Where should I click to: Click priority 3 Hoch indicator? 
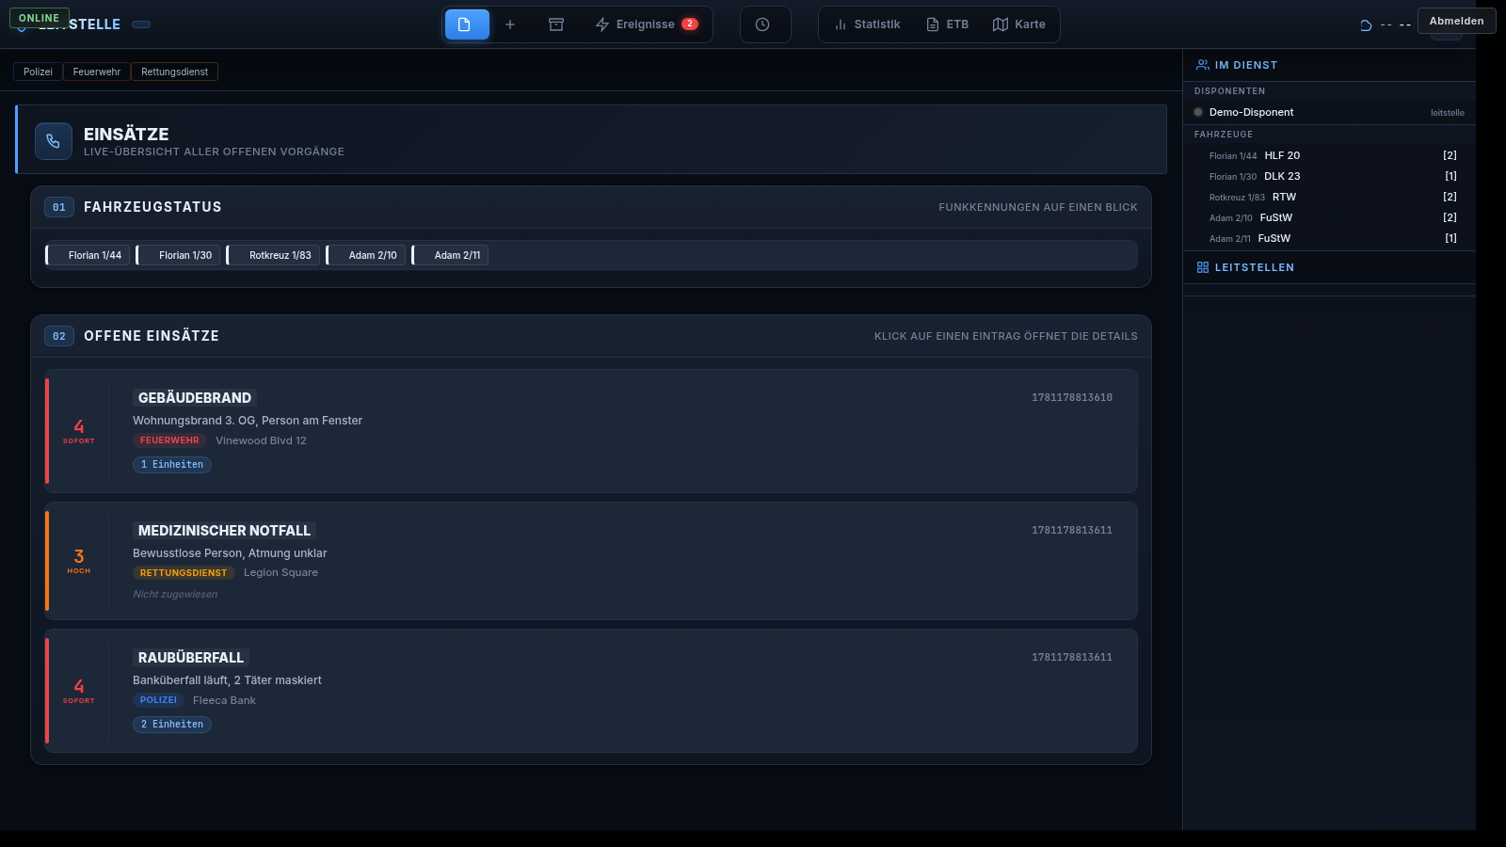pos(79,561)
